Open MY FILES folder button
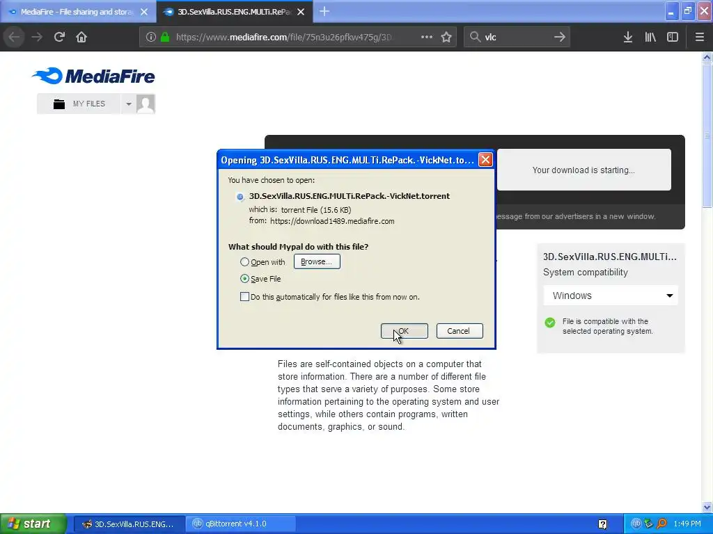713x534 pixels. click(x=79, y=104)
